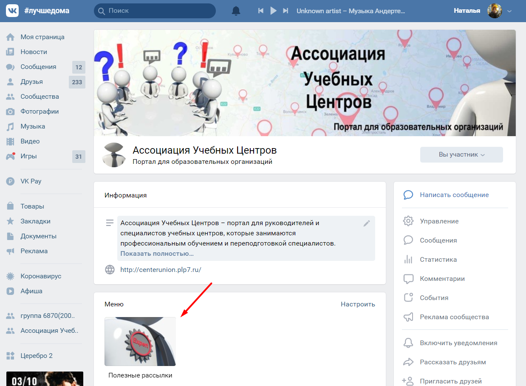The image size is (526, 386).
Task: Click Настроить in the Меню block
Action: (x=358, y=304)
